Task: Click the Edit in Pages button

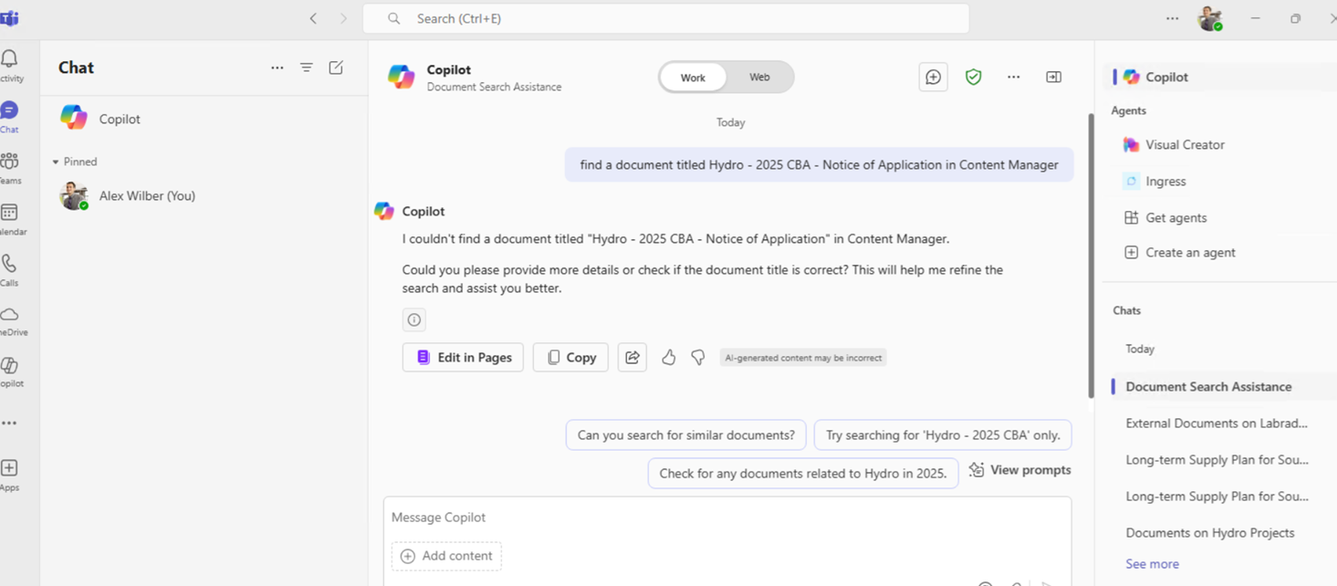Action: pos(463,357)
